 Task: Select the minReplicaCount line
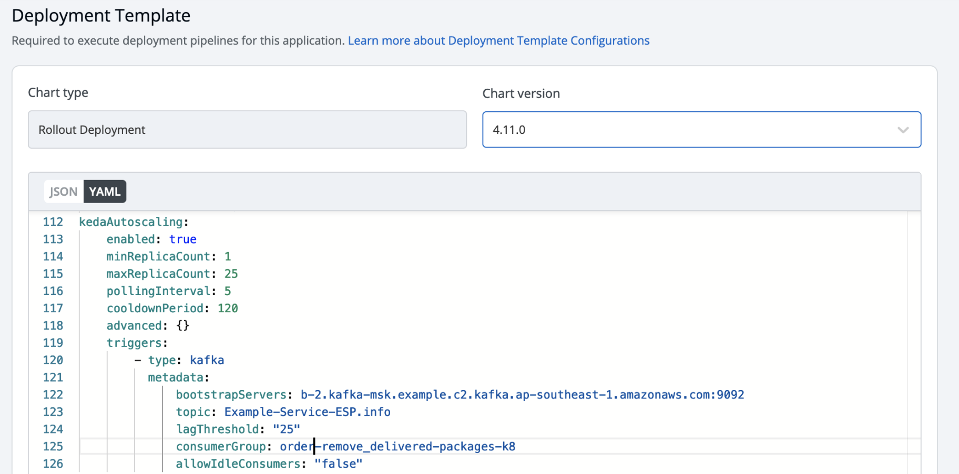click(x=168, y=257)
